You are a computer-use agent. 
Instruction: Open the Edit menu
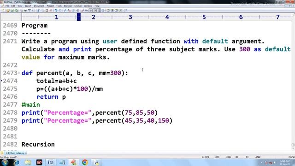[13, 6]
